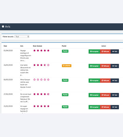
Task: Accept the review dated 06/03/2020
Action: point(94,80)
